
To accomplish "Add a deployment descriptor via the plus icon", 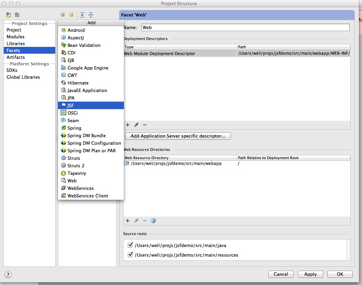I will tap(128, 125).
